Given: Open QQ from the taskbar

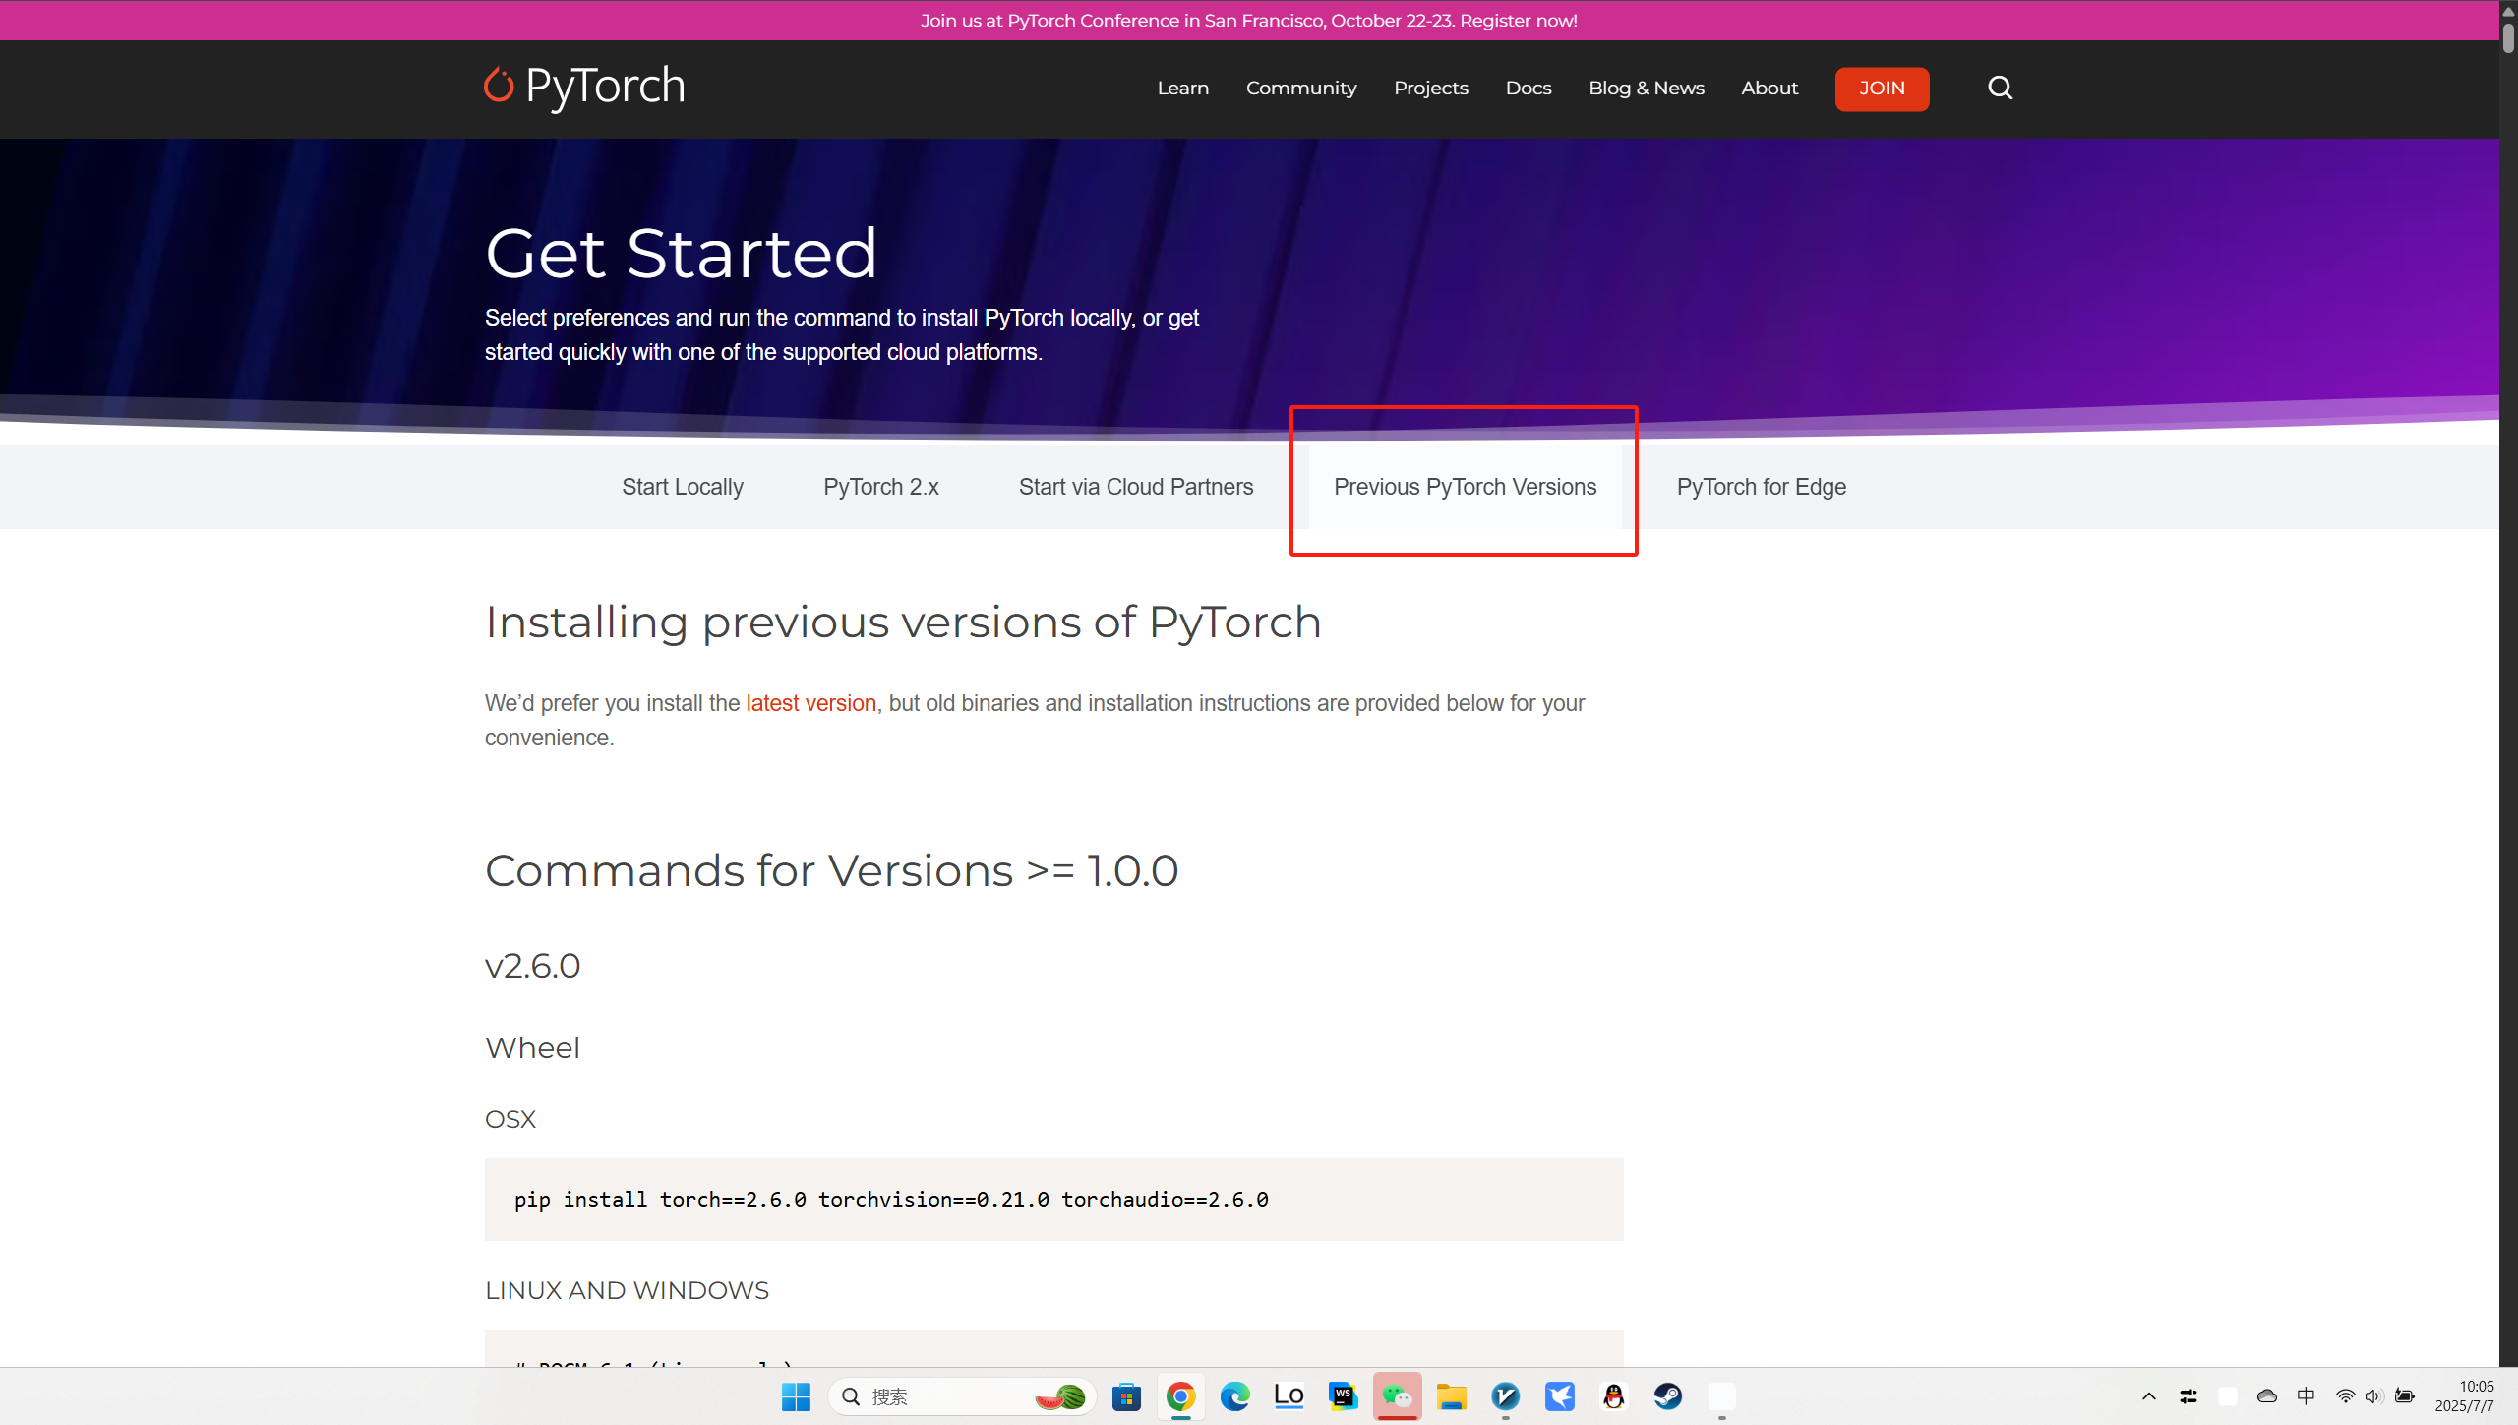Looking at the screenshot, I should tap(1614, 1396).
